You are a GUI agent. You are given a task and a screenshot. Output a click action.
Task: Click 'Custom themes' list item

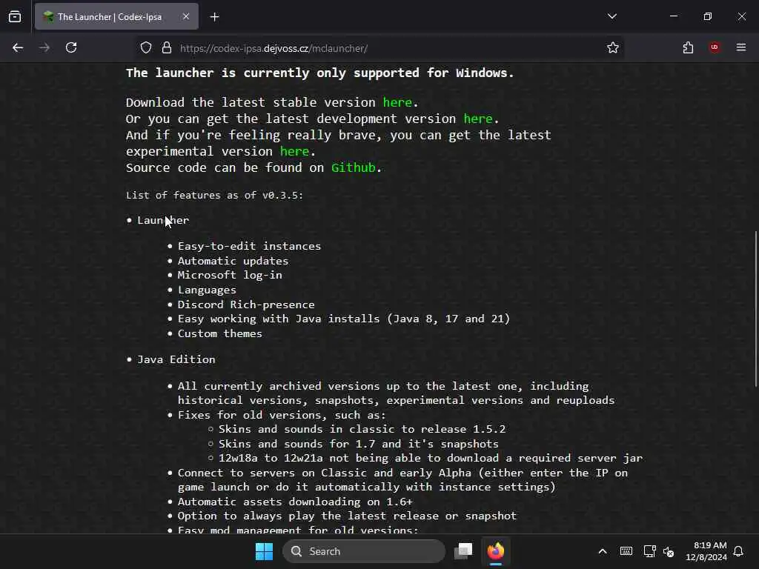[x=219, y=334]
